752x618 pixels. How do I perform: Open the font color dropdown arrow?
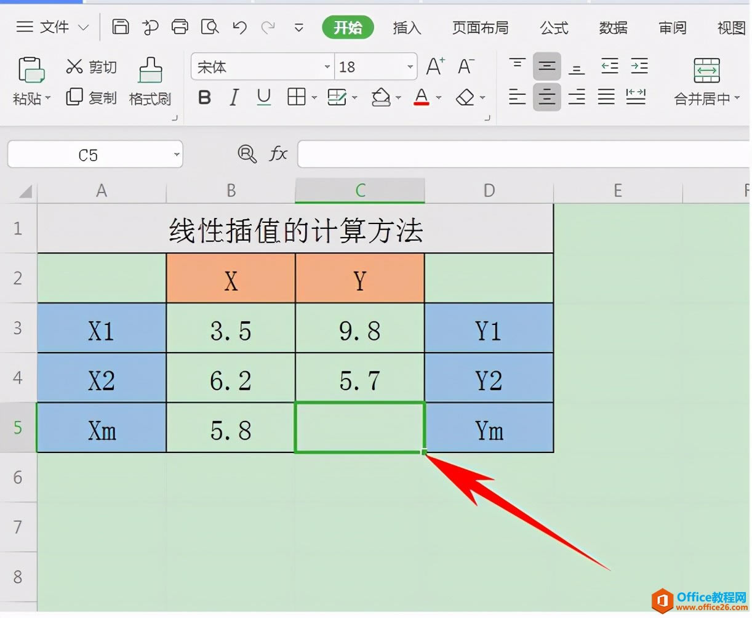pyautogui.click(x=439, y=98)
